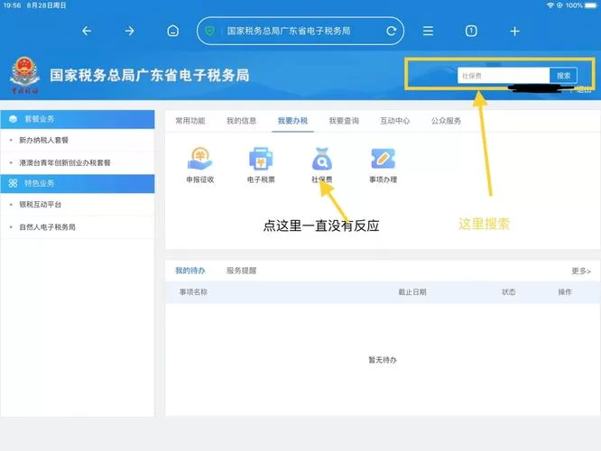Open the browser hamburger menu
The width and height of the screenshot is (601, 451).
point(428,31)
